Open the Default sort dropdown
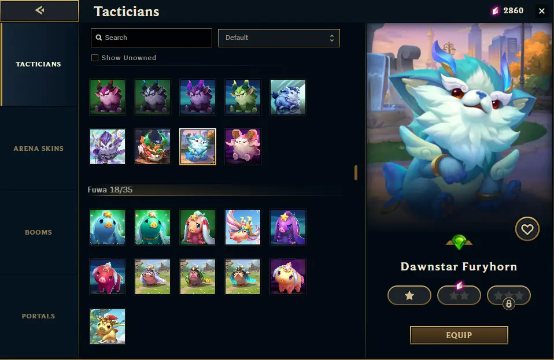The height and width of the screenshot is (360, 554). point(279,38)
